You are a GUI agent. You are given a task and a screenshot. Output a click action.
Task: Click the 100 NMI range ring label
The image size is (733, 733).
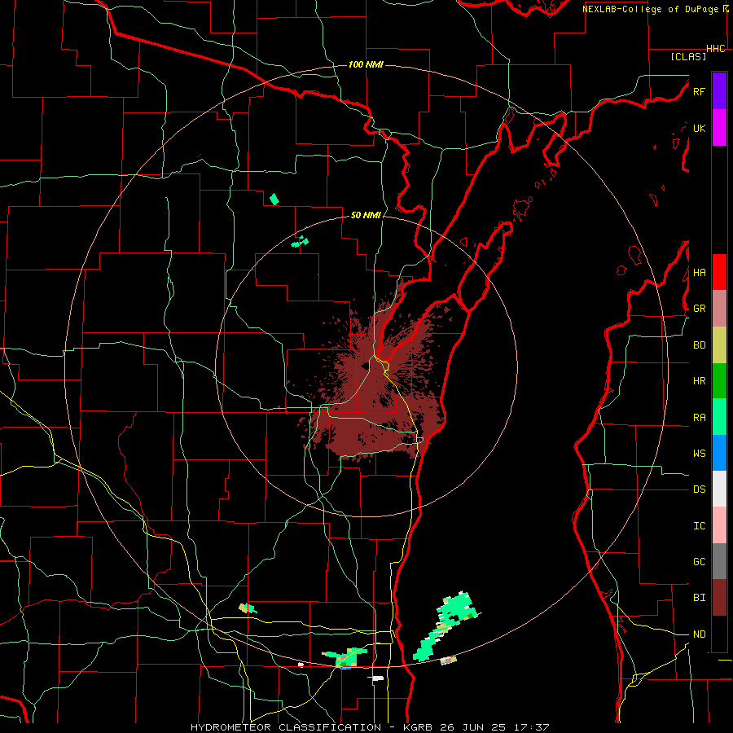[366, 64]
